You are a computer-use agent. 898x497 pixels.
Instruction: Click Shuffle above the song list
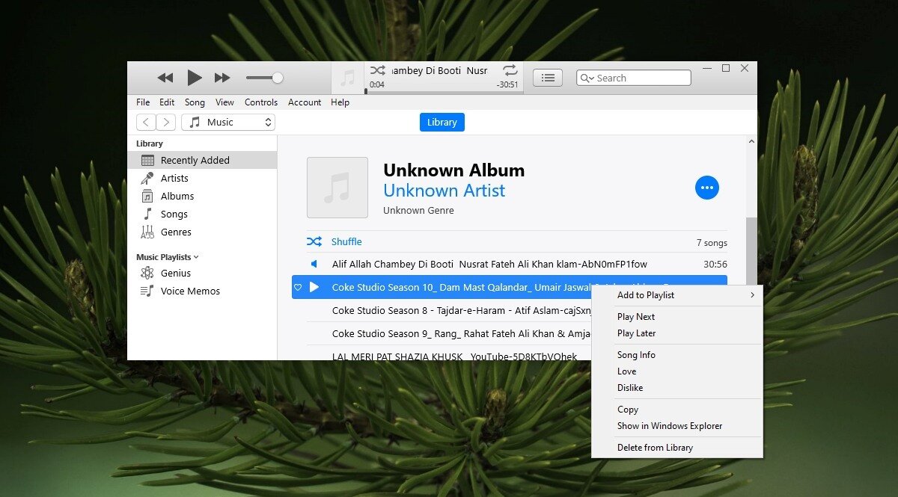[345, 241]
